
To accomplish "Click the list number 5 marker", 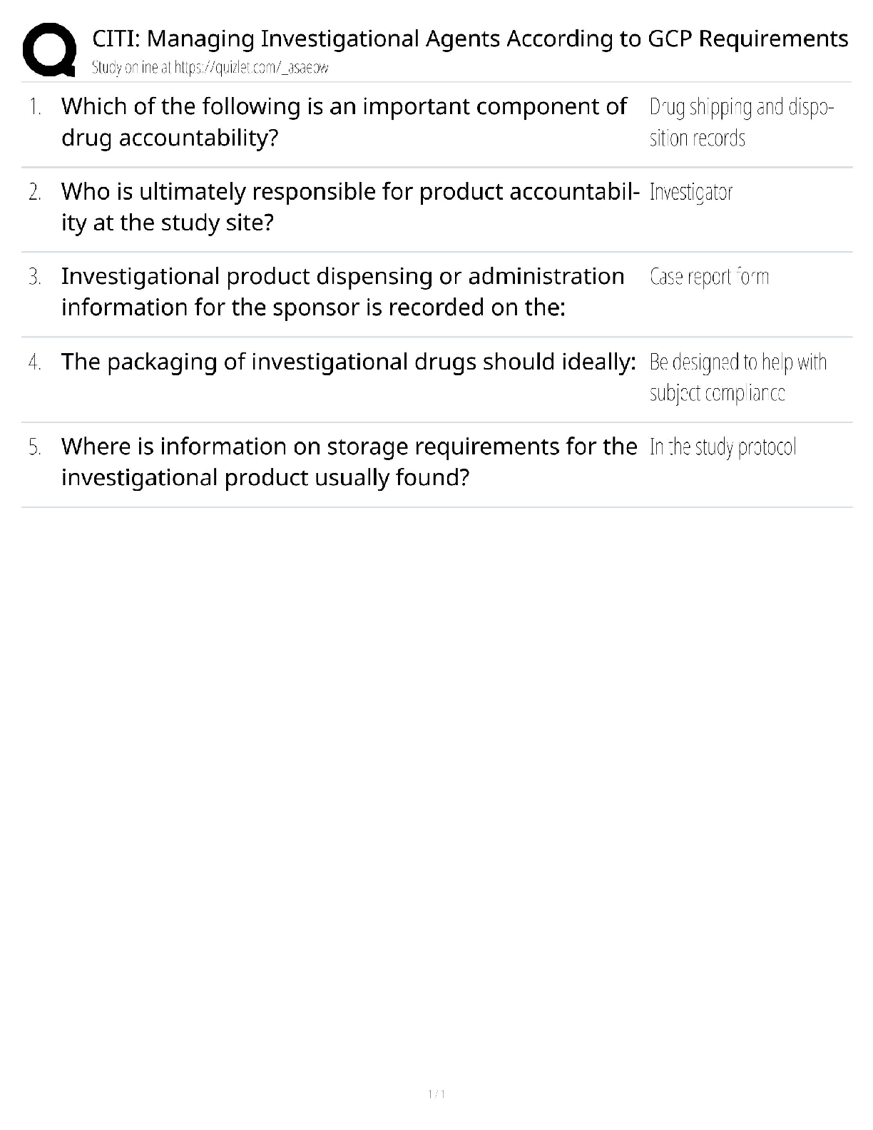I will coord(35,447).
